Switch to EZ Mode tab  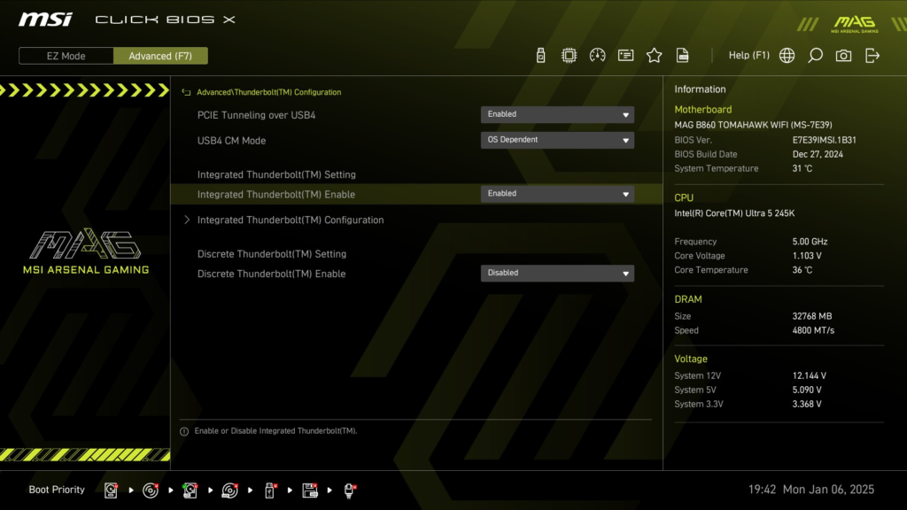click(65, 55)
